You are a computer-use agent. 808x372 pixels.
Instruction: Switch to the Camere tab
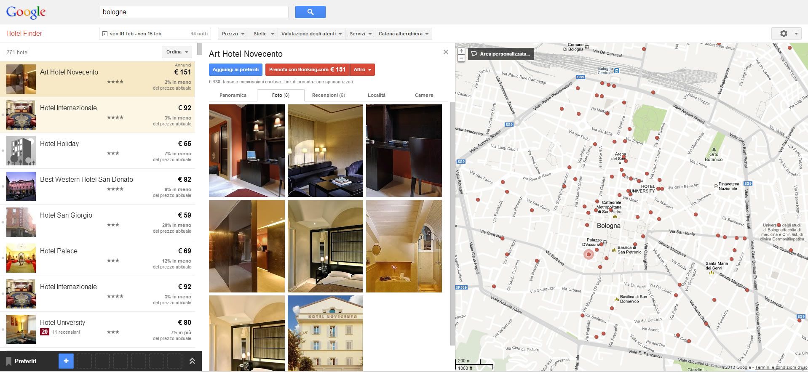tap(424, 95)
